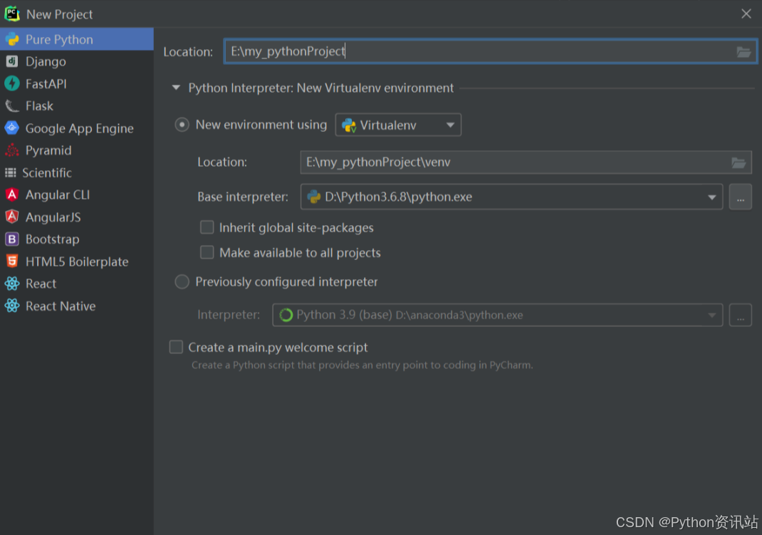The width and height of the screenshot is (762, 535).
Task: Browse folder for project location
Action: pos(743,51)
